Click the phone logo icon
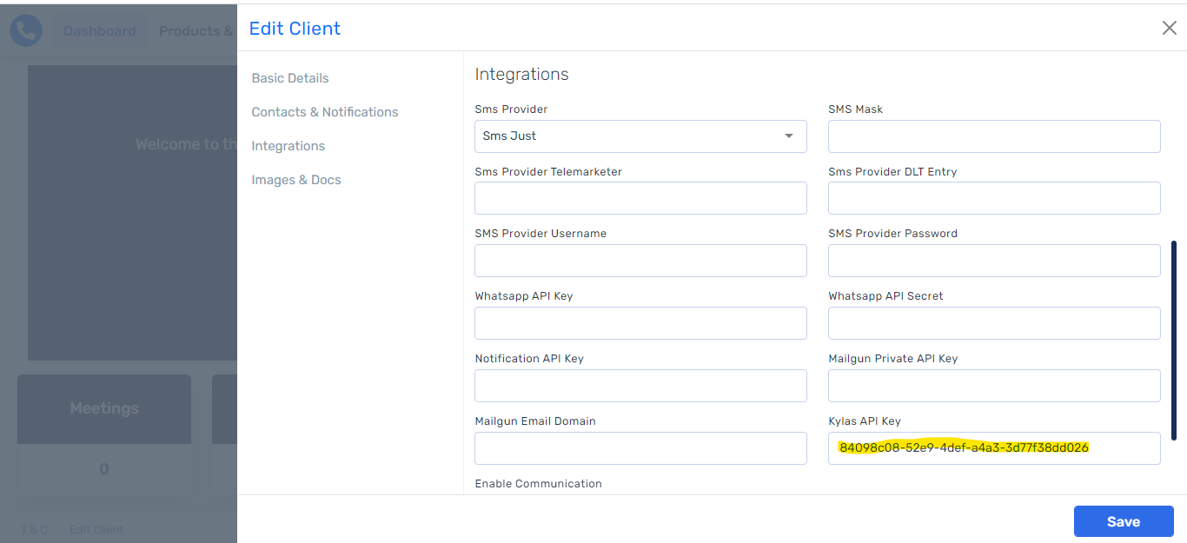Screen dimensions: 1187x543 25,30
